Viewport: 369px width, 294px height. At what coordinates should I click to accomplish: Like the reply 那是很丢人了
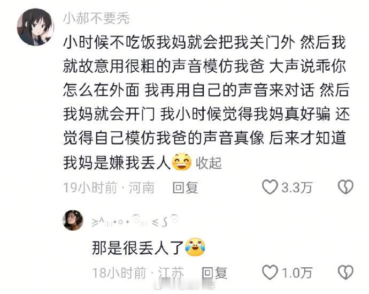270,273
